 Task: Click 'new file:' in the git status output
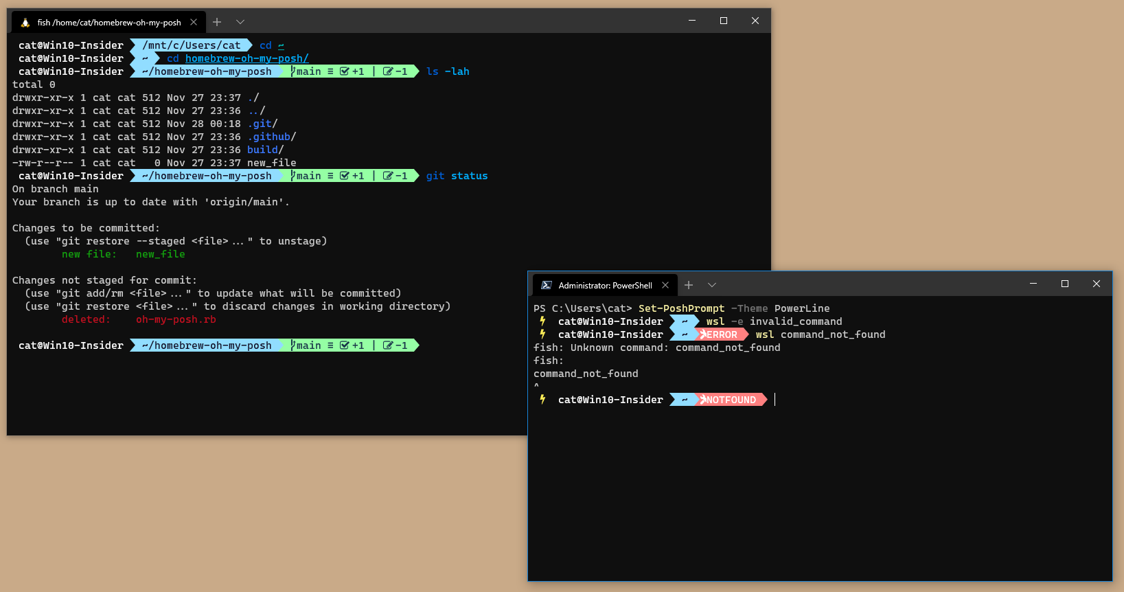pos(89,254)
